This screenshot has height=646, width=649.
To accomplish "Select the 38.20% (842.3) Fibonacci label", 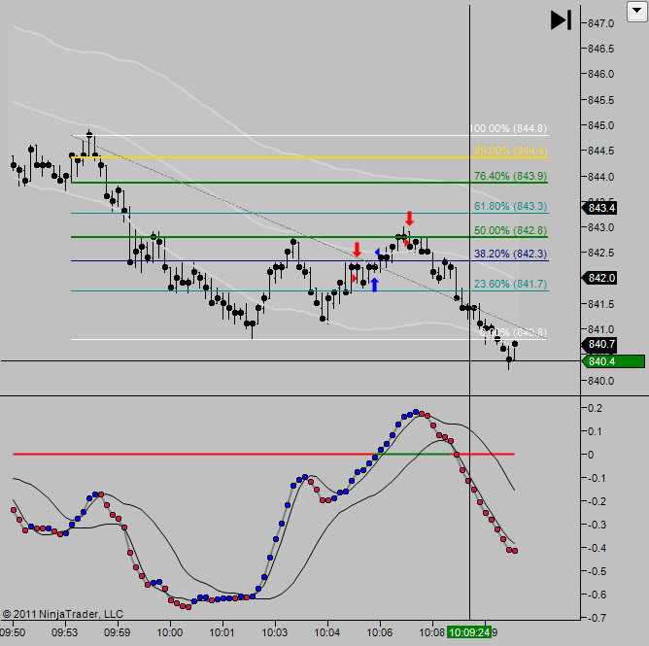I will click(x=510, y=254).
